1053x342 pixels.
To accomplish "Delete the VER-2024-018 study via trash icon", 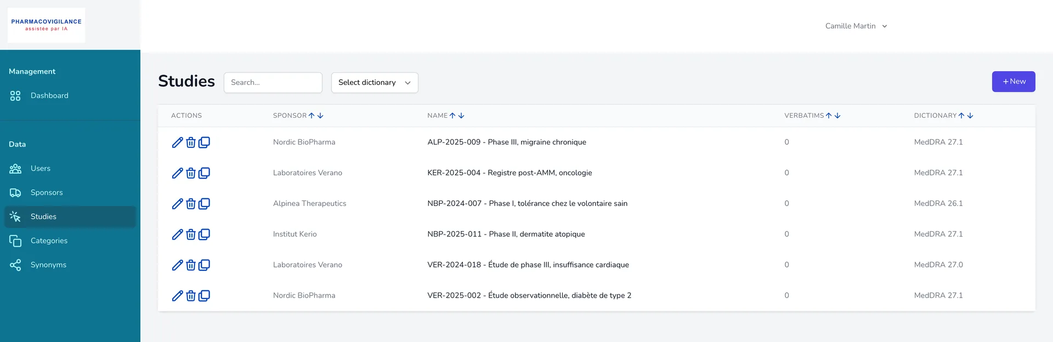I will point(191,265).
